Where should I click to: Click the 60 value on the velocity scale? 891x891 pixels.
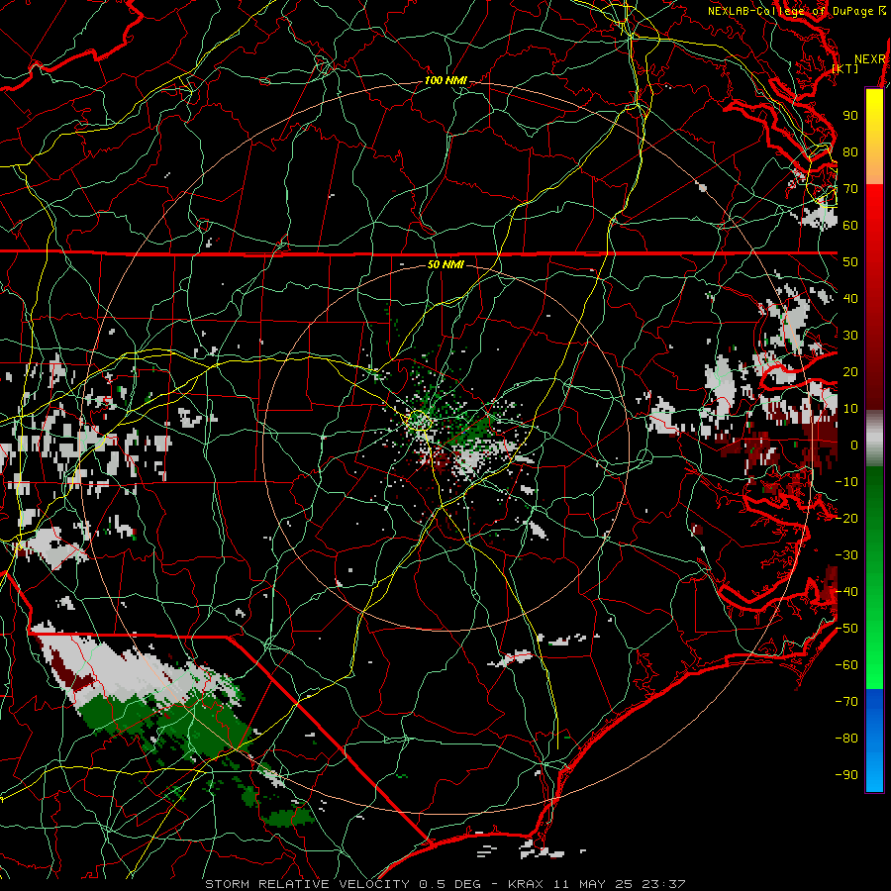(x=850, y=226)
